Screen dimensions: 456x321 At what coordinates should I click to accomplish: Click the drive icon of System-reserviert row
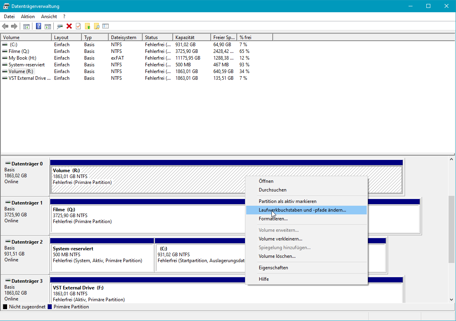[5, 64]
